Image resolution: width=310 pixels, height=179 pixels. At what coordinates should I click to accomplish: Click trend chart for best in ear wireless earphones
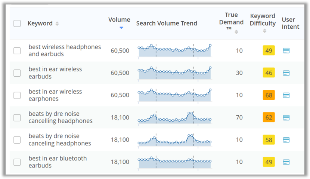click(175, 96)
